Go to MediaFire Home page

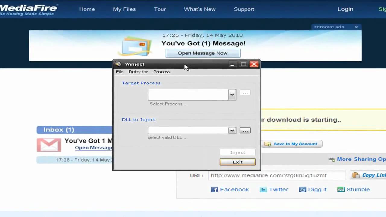(87, 9)
